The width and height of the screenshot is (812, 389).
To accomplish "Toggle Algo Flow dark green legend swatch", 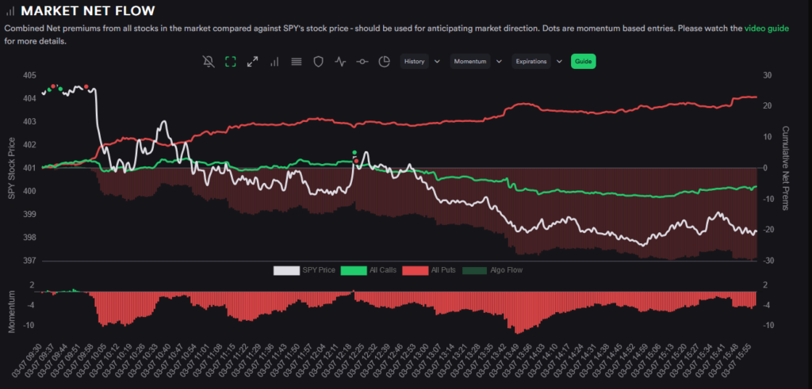I will point(474,270).
